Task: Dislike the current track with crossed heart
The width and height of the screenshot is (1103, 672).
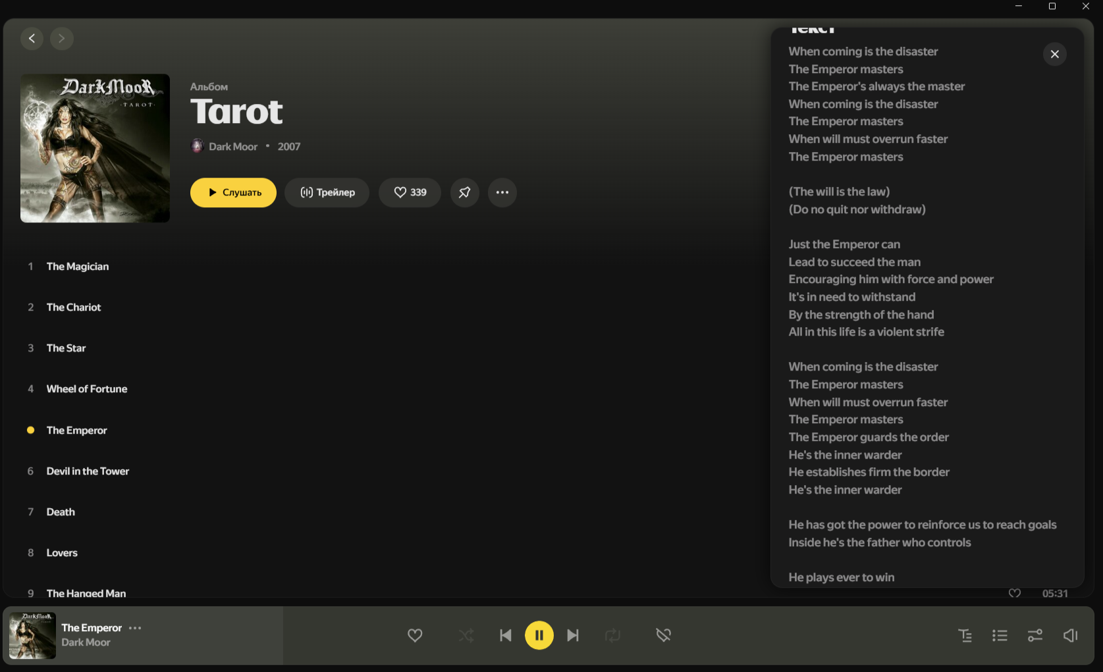Action: (663, 635)
